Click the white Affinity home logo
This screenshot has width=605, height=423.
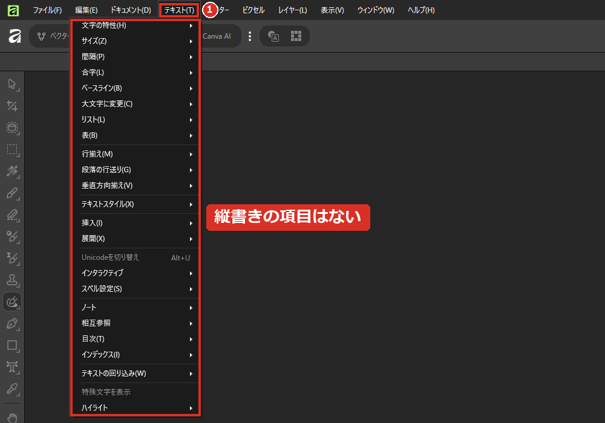pos(15,36)
